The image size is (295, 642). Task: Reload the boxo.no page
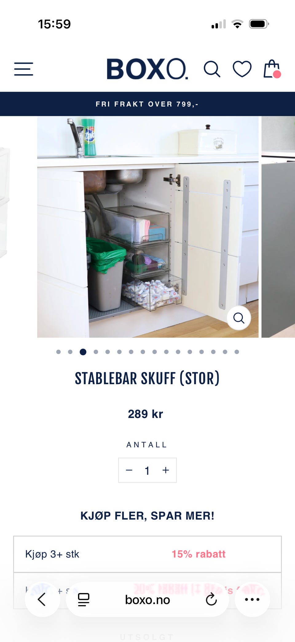tap(211, 600)
